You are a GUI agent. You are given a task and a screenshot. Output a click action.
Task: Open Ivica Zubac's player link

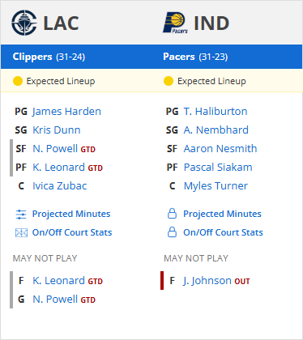coord(60,186)
